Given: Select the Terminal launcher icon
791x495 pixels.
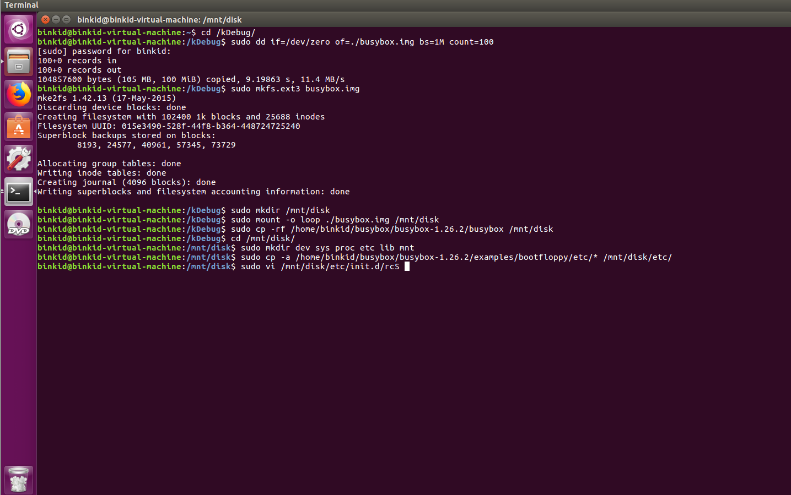Looking at the screenshot, I should pyautogui.click(x=19, y=192).
